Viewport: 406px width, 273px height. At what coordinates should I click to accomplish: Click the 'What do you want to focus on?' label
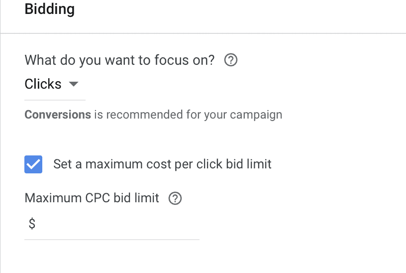tap(119, 60)
